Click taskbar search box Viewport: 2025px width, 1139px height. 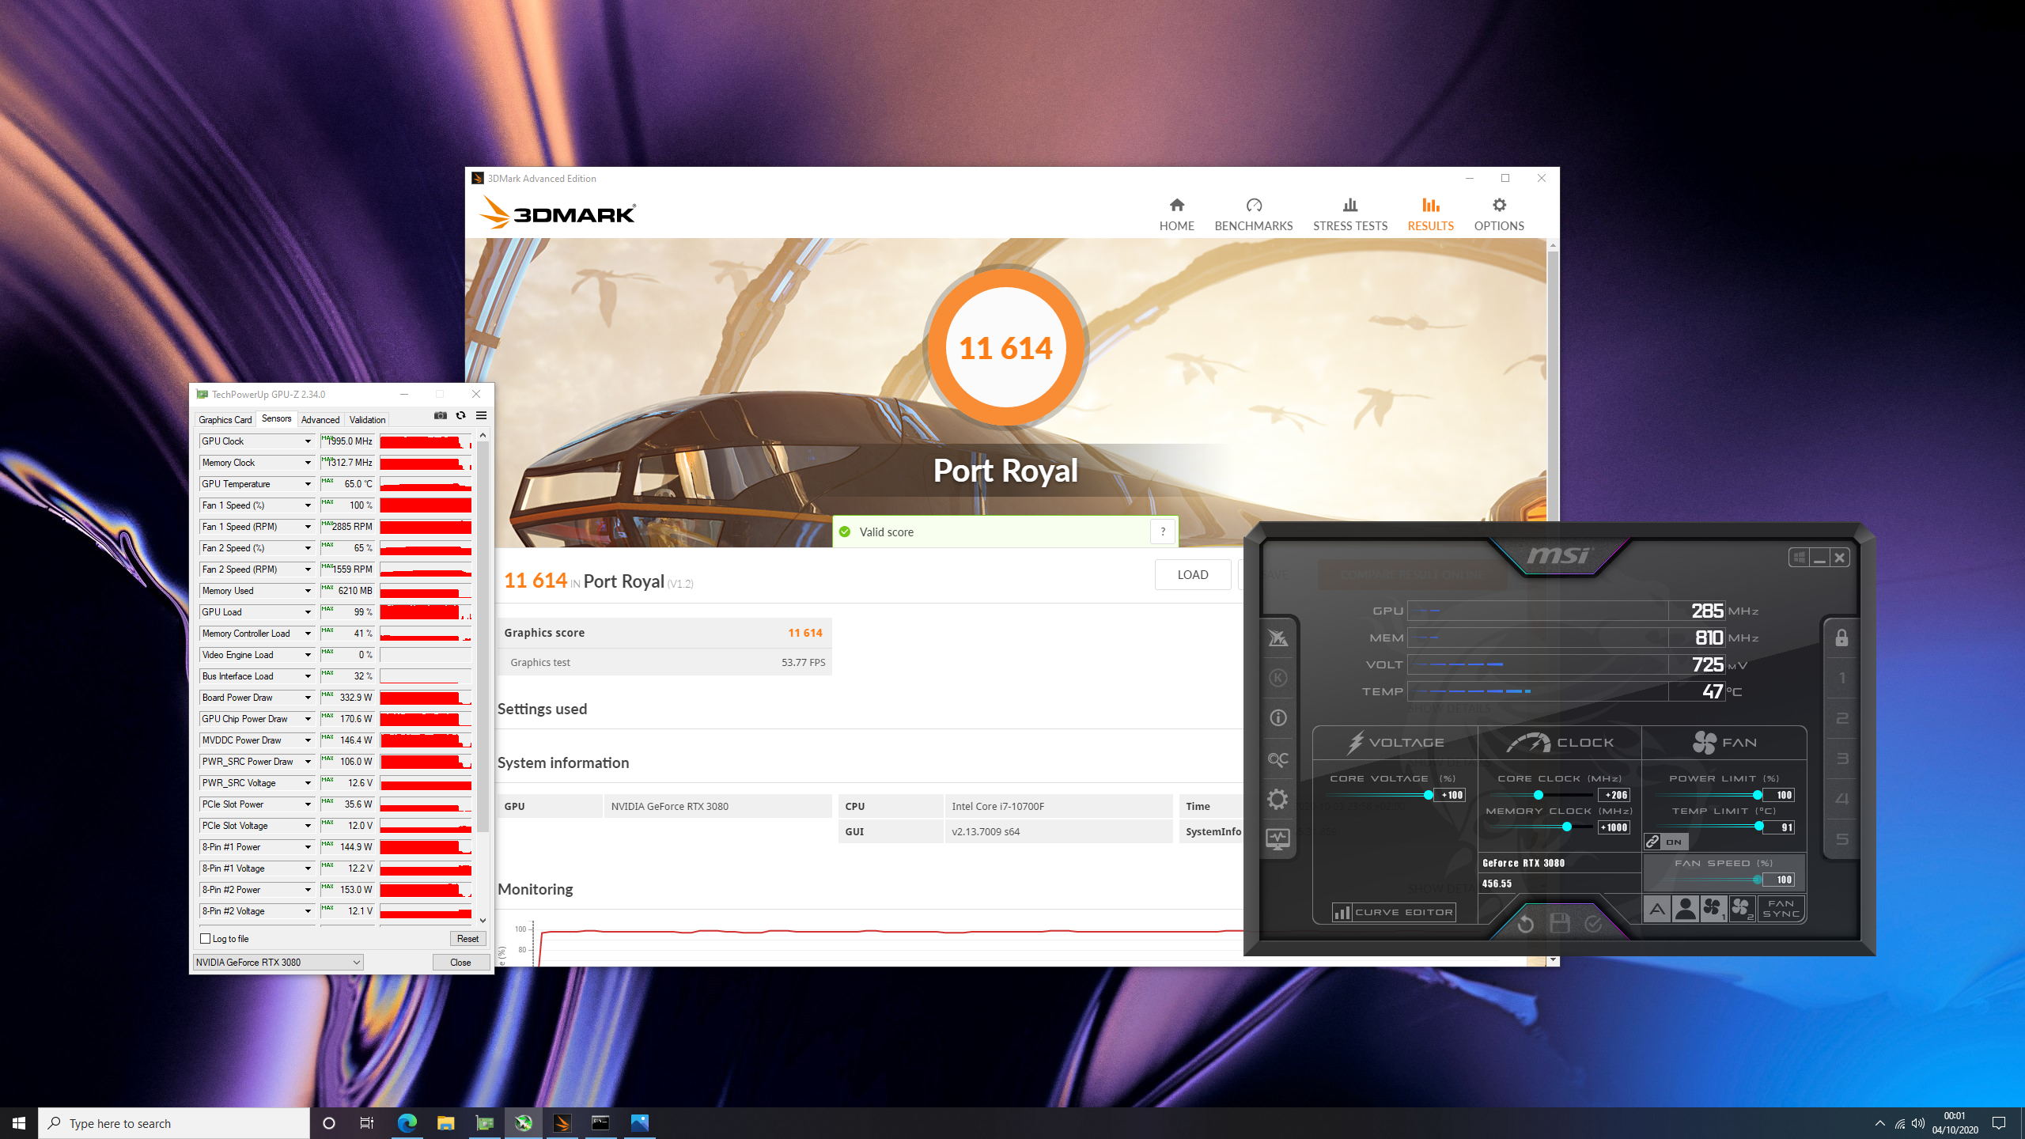(174, 1123)
